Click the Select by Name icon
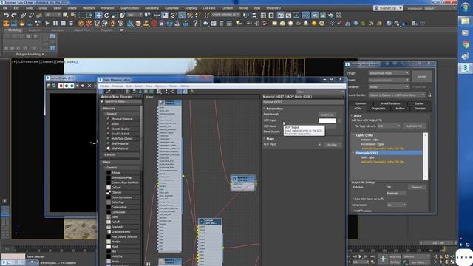This screenshot has width=473, height=266. [x=73, y=15]
